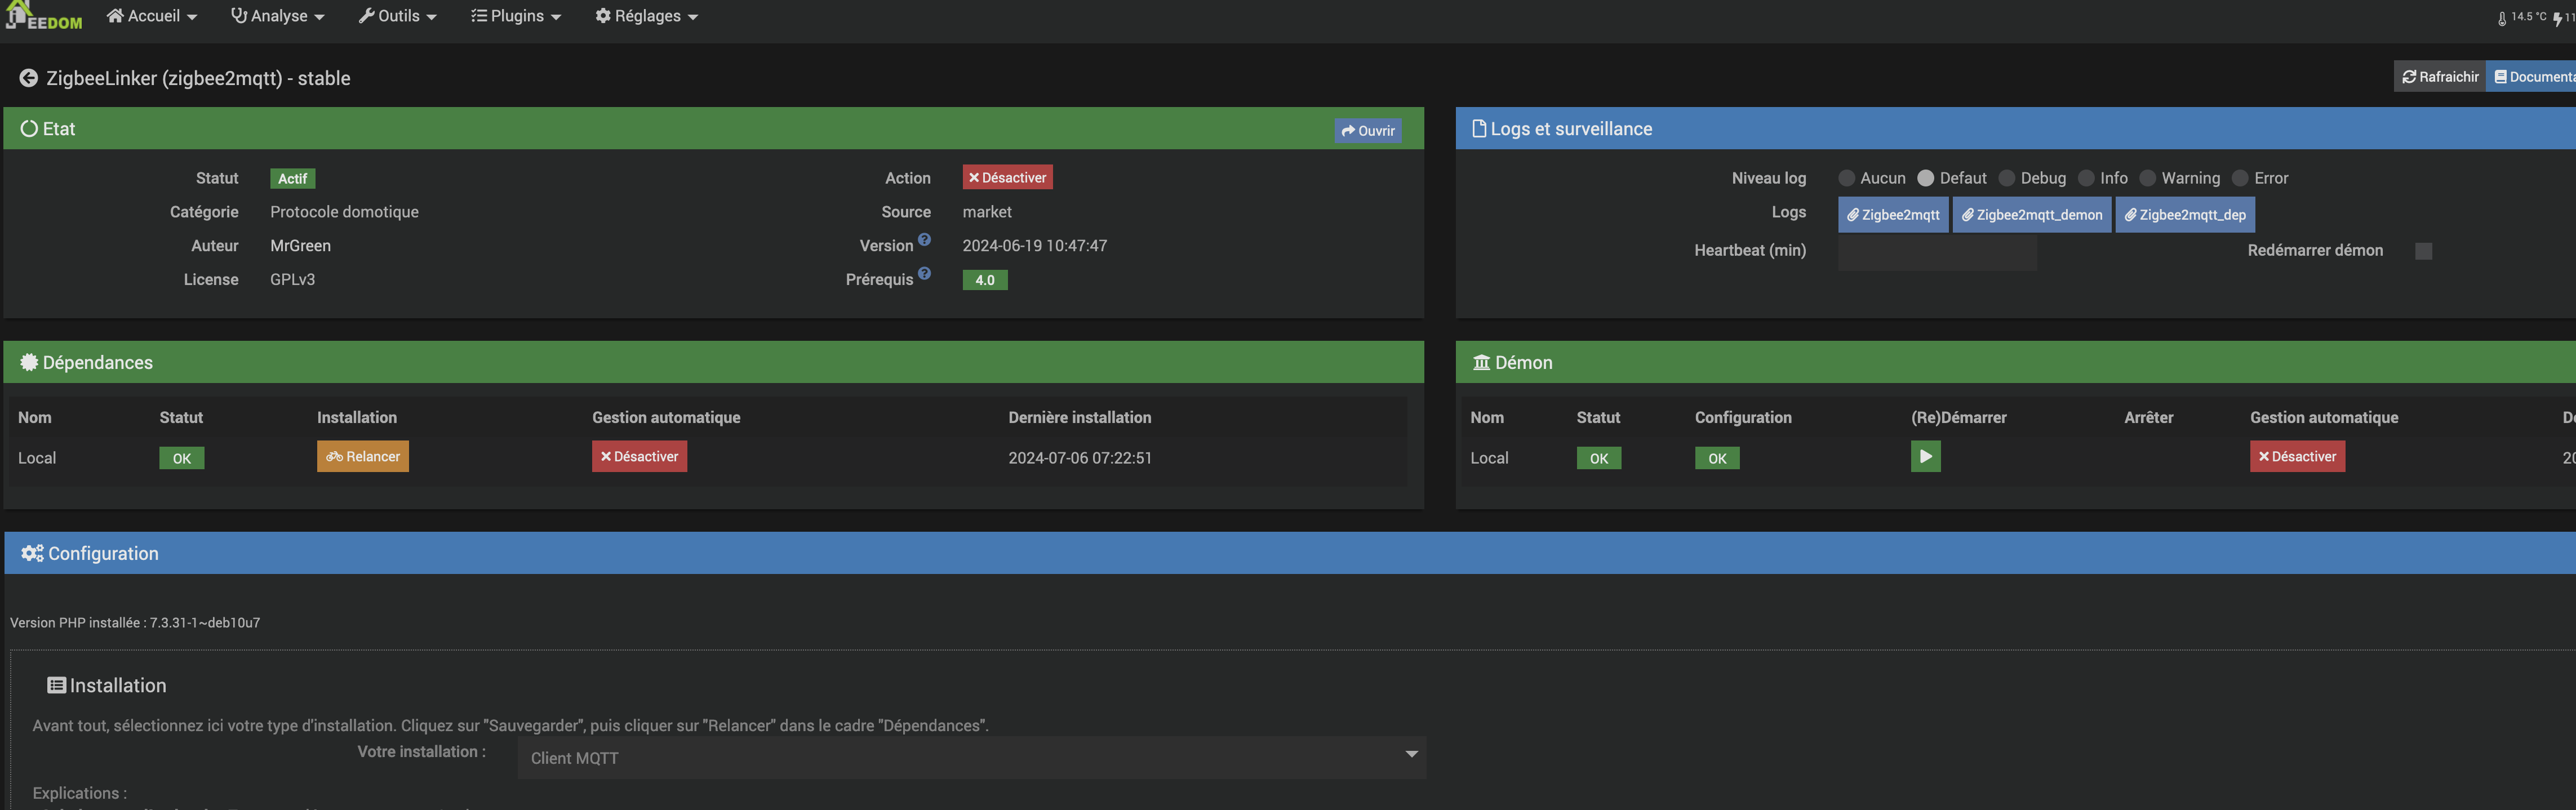The image size is (2576, 810).
Task: Expand the Plugins menu
Action: coord(516,16)
